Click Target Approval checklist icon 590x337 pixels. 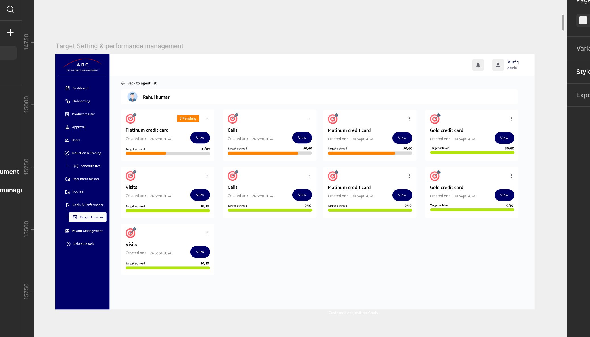point(75,217)
